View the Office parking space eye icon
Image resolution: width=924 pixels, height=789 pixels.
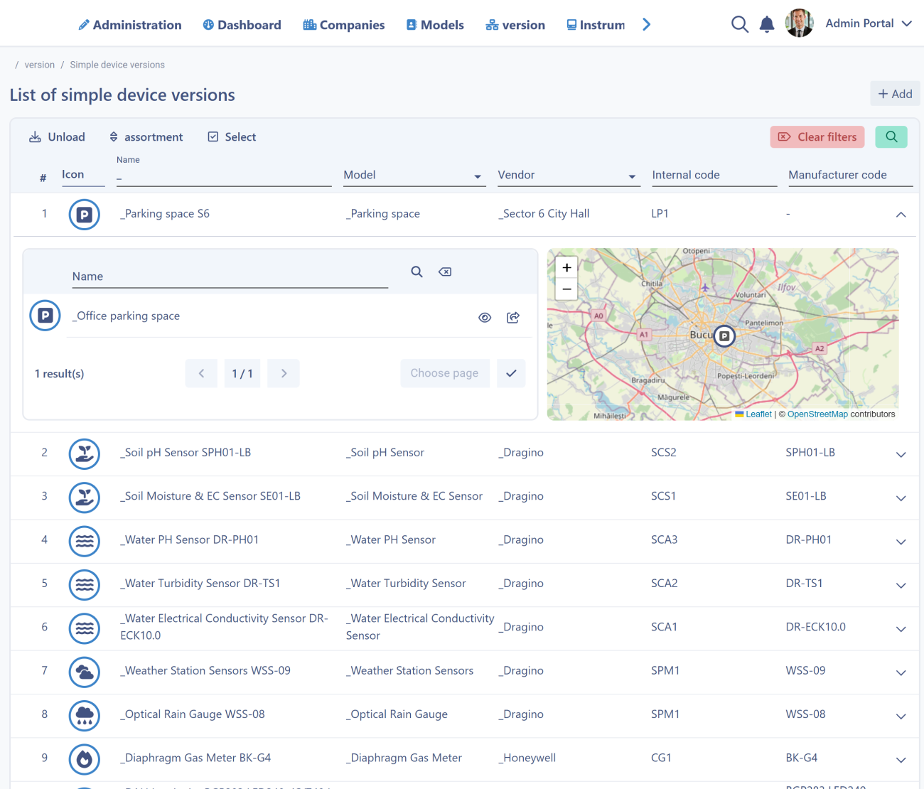(485, 318)
